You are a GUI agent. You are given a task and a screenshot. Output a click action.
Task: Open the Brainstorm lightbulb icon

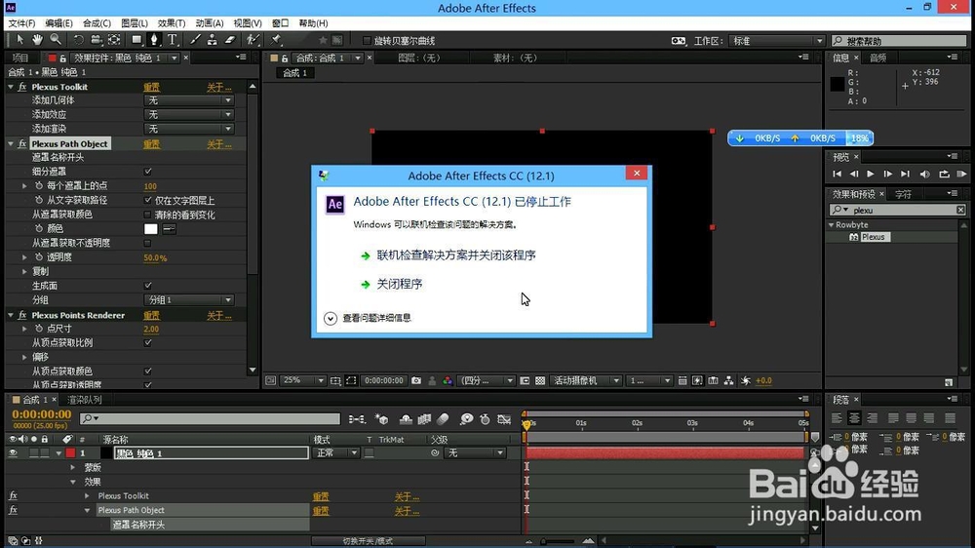466,419
